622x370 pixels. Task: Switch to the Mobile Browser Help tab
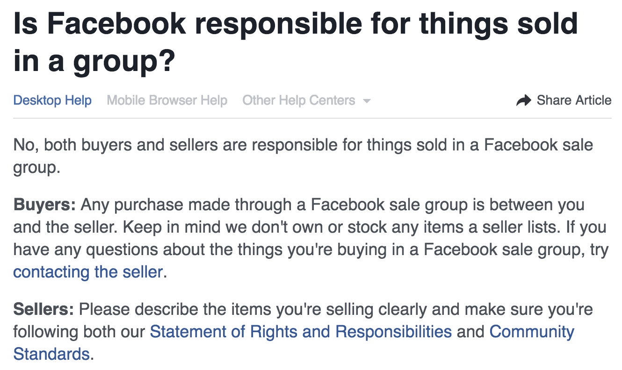167,100
